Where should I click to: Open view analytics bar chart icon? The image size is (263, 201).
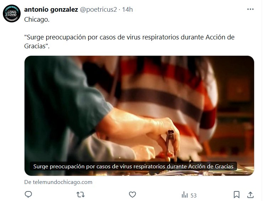coord(184,195)
